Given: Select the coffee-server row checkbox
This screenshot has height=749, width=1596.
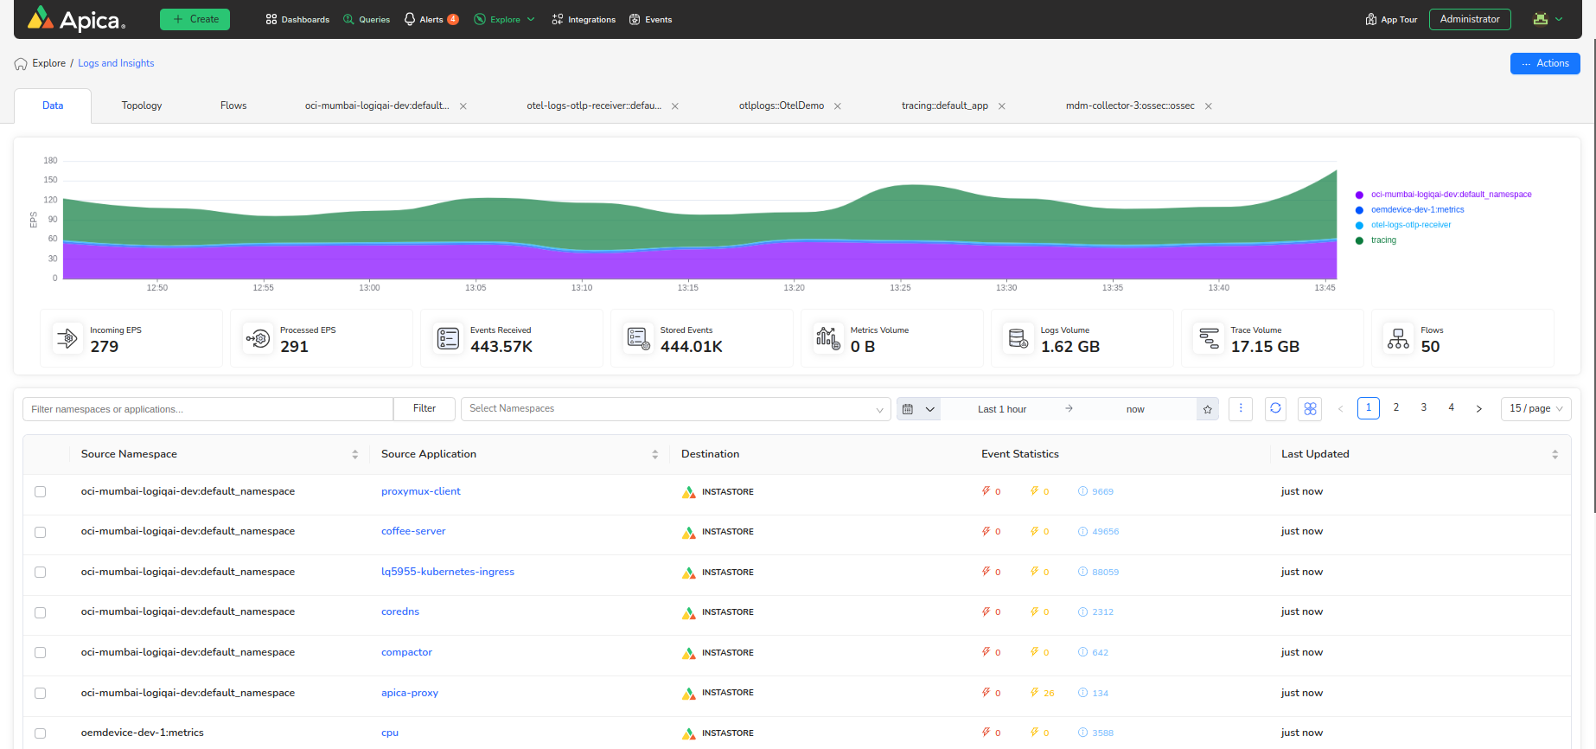Looking at the screenshot, I should pos(40,532).
